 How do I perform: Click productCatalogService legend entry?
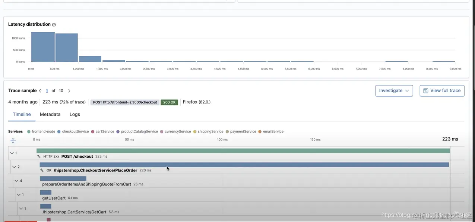pos(137,132)
